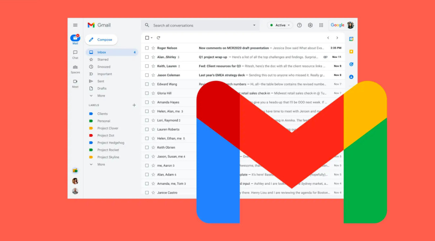This screenshot has width=435, height=241.
Task: Select Keith Lauren's email checkbox
Action: (x=147, y=66)
